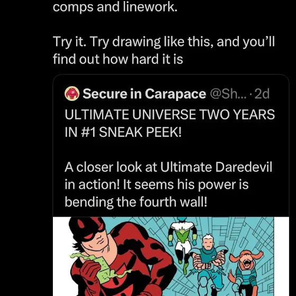Select the A closer look at Ultimate Daredevil line
This screenshot has height=296, width=296.
(x=169, y=167)
